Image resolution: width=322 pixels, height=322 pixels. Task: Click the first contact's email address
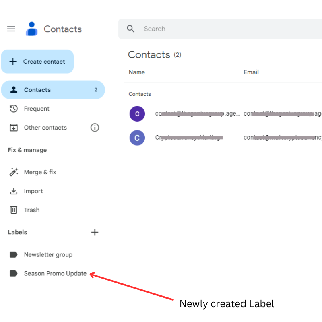(x=283, y=114)
